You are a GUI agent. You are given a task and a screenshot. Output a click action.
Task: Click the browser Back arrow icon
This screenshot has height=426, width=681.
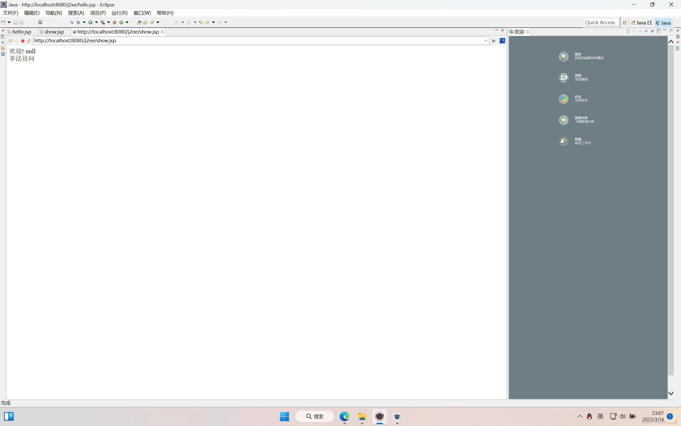click(x=10, y=41)
